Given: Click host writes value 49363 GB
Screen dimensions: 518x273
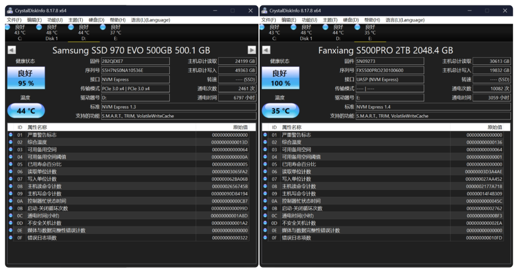Looking at the screenshot, I should tap(237, 71).
